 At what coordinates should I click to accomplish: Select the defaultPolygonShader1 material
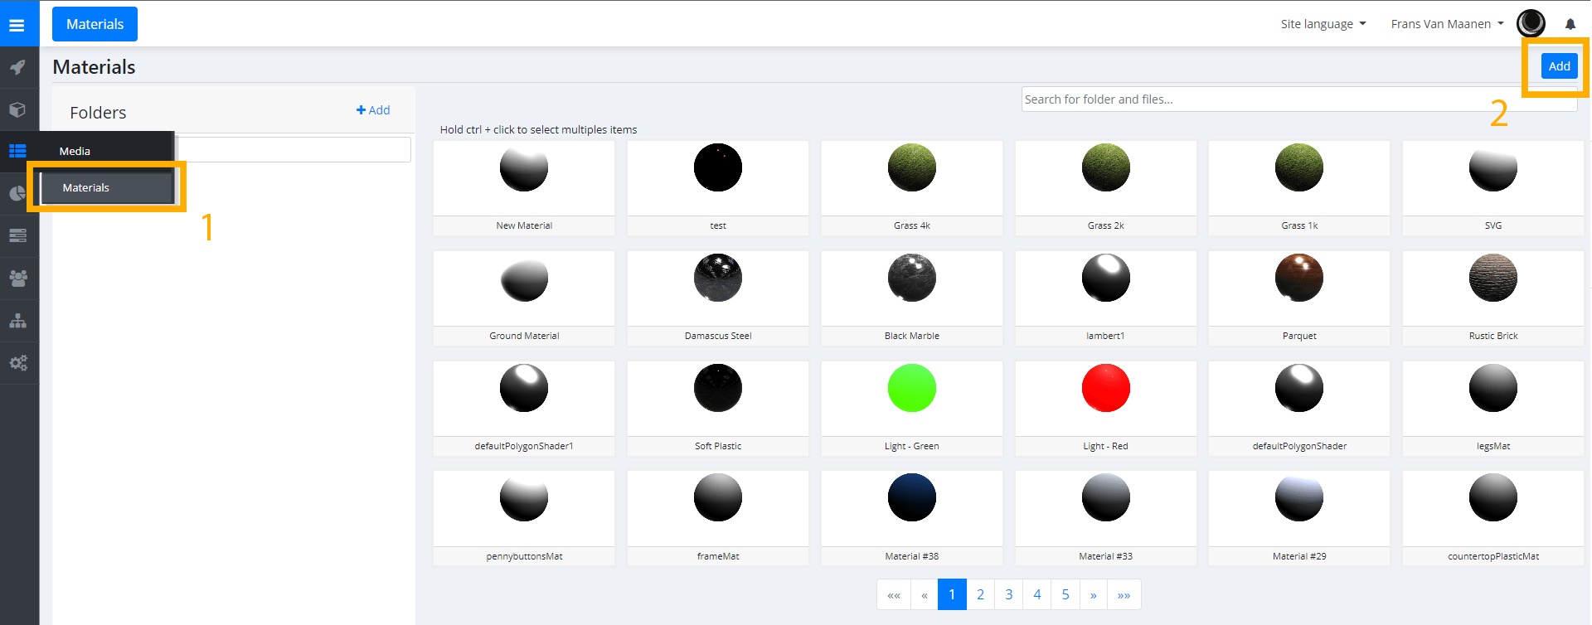pos(524,409)
